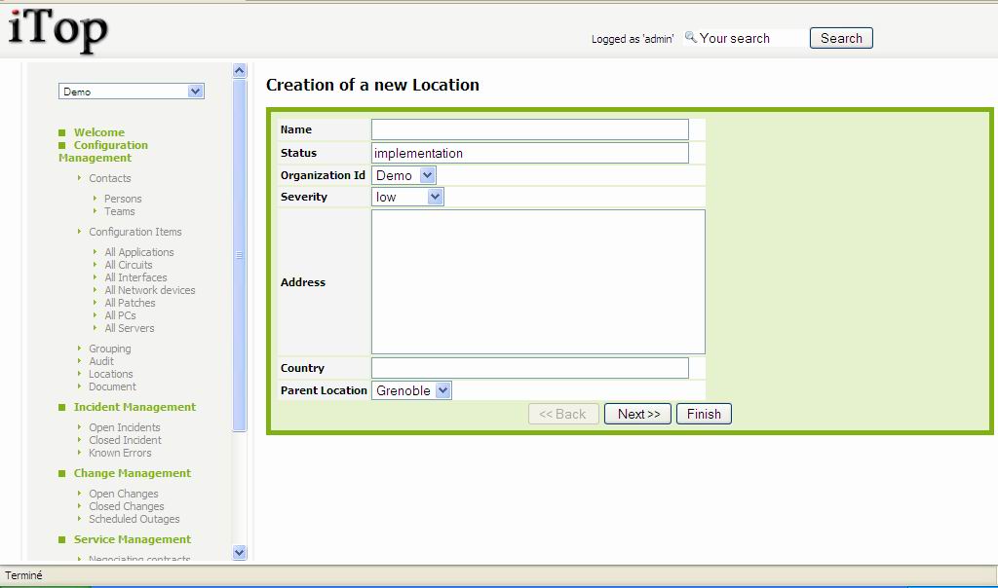This screenshot has width=998, height=588.
Task: Click the Finish button
Action: [x=704, y=414]
